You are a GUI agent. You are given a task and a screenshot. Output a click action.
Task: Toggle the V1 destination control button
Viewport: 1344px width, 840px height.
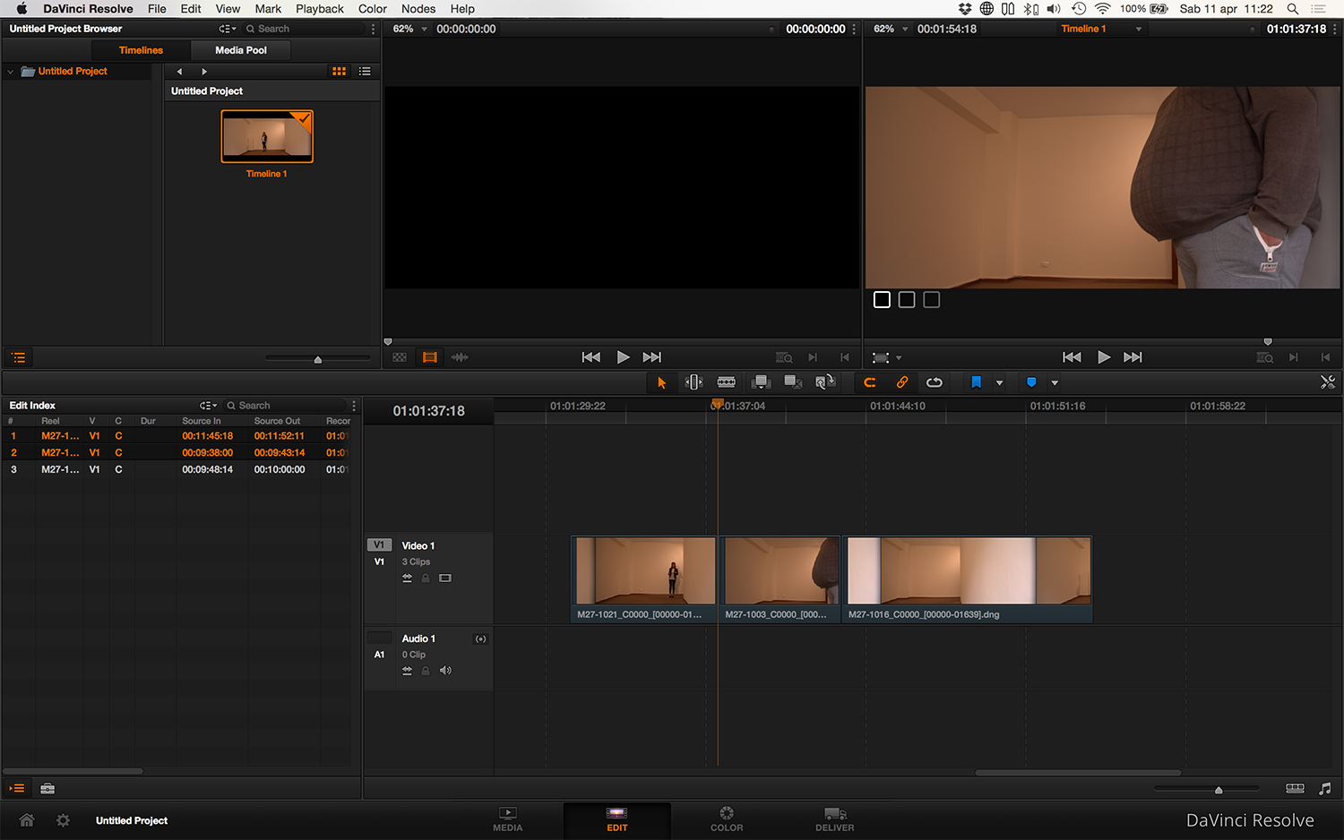379,545
